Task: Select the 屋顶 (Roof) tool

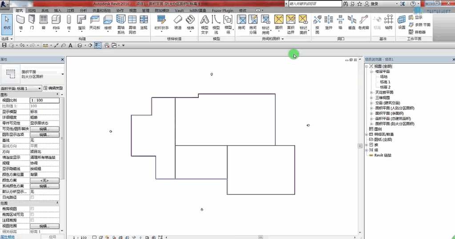Action: click(81, 23)
